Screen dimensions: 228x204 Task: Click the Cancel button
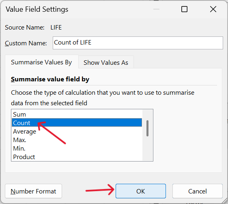pyautogui.click(x=197, y=191)
